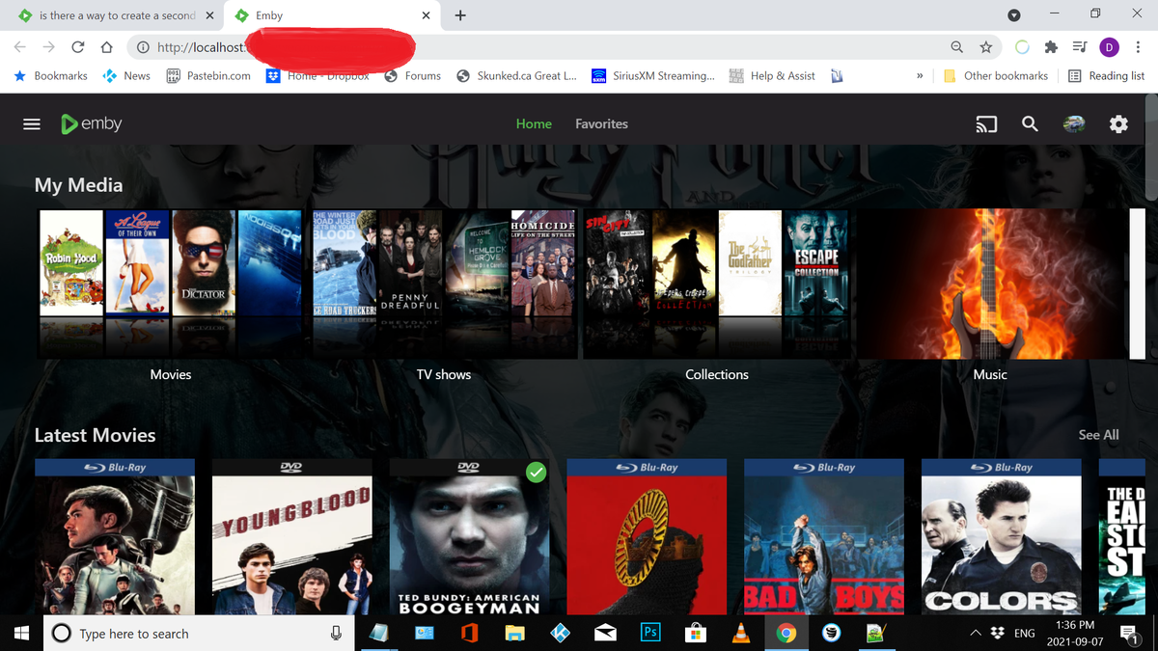This screenshot has height=651, width=1158.
Task: Open Microsoft Office from the taskbar
Action: [x=469, y=634]
